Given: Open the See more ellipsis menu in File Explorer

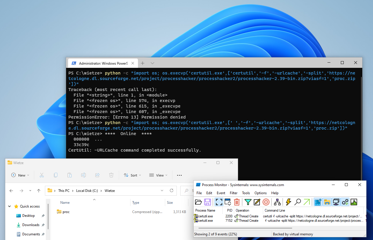Looking at the screenshot, I should tap(179, 175).
